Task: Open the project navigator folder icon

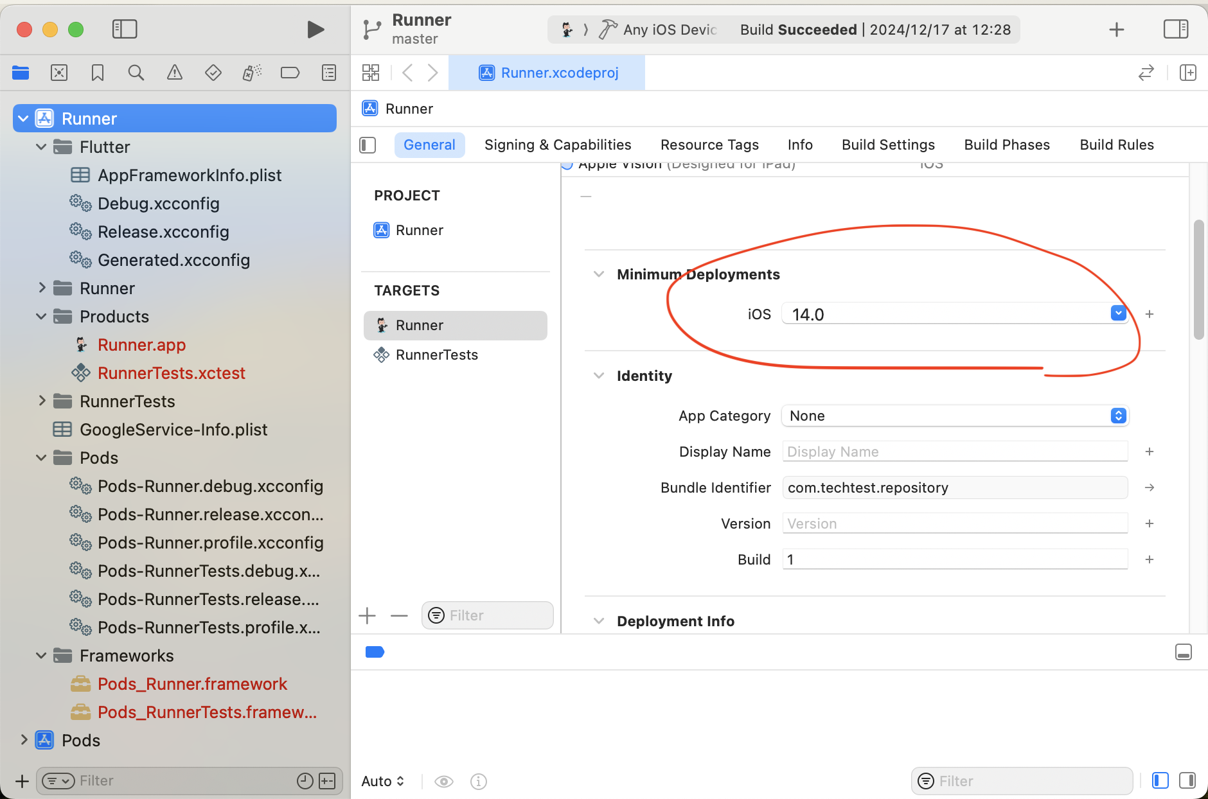Action: (x=21, y=73)
